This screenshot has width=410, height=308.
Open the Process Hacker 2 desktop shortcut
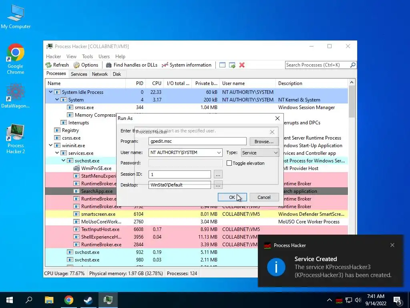click(x=16, y=139)
